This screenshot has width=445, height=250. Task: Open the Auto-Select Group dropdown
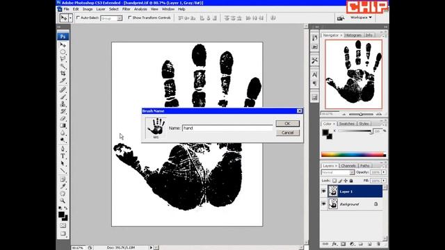[111, 18]
